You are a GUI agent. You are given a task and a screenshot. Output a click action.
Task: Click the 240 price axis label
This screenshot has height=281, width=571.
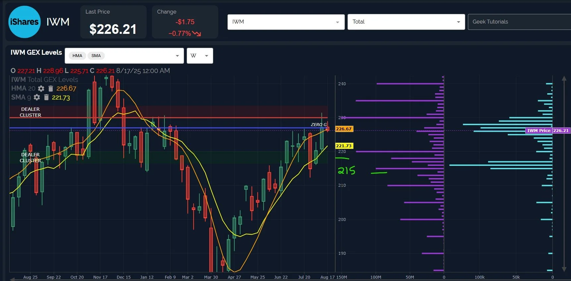[342, 84]
